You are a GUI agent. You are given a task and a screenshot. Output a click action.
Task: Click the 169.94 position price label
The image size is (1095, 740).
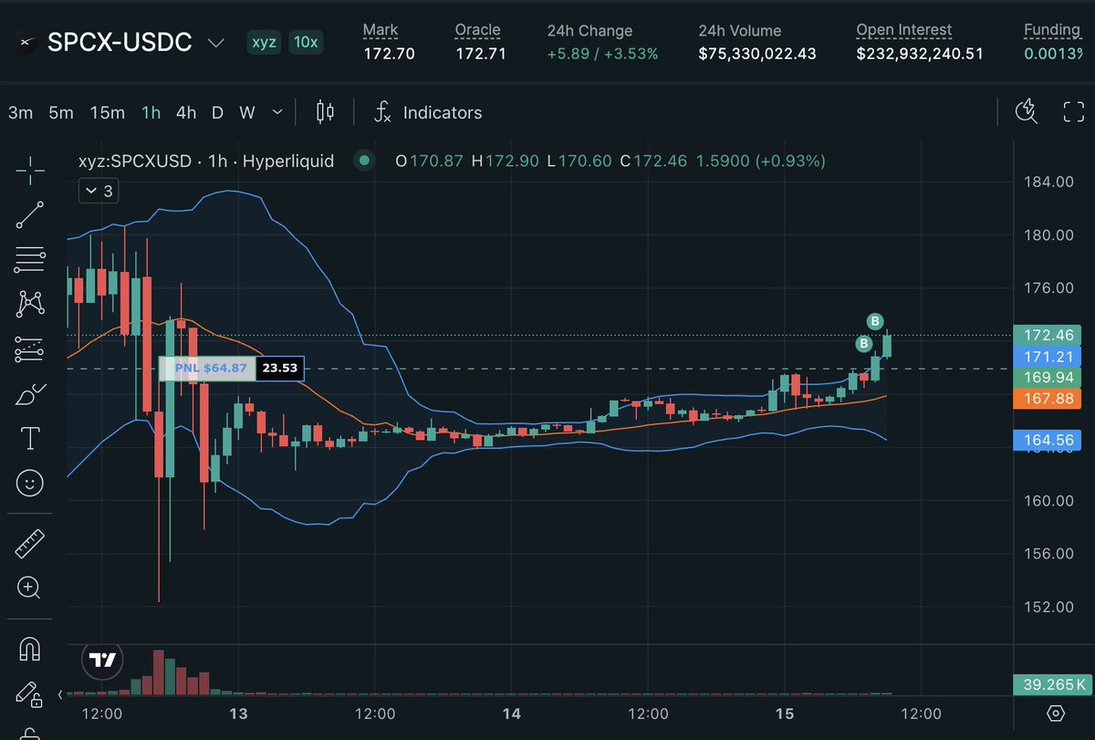tap(1047, 378)
